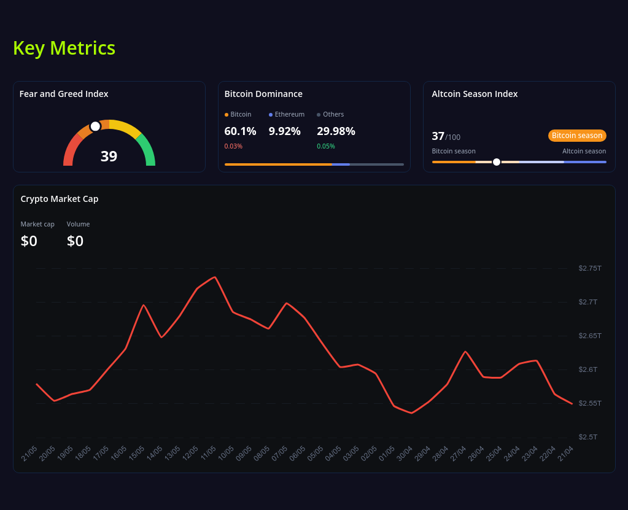The width and height of the screenshot is (628, 510).
Task: Click the 21/04 x-axis date label
Action: click(565, 454)
